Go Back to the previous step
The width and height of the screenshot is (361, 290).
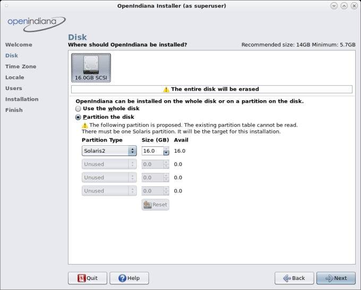click(x=294, y=278)
